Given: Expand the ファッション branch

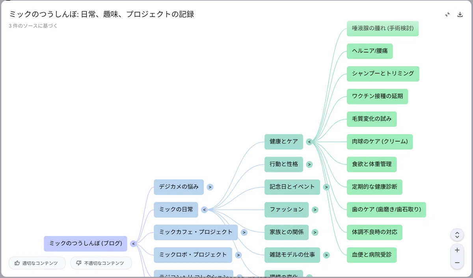Looking at the screenshot, I should coord(315,210).
